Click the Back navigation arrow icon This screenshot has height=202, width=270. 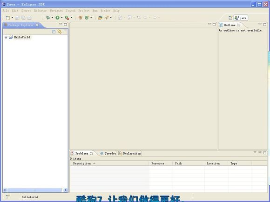tap(146, 18)
